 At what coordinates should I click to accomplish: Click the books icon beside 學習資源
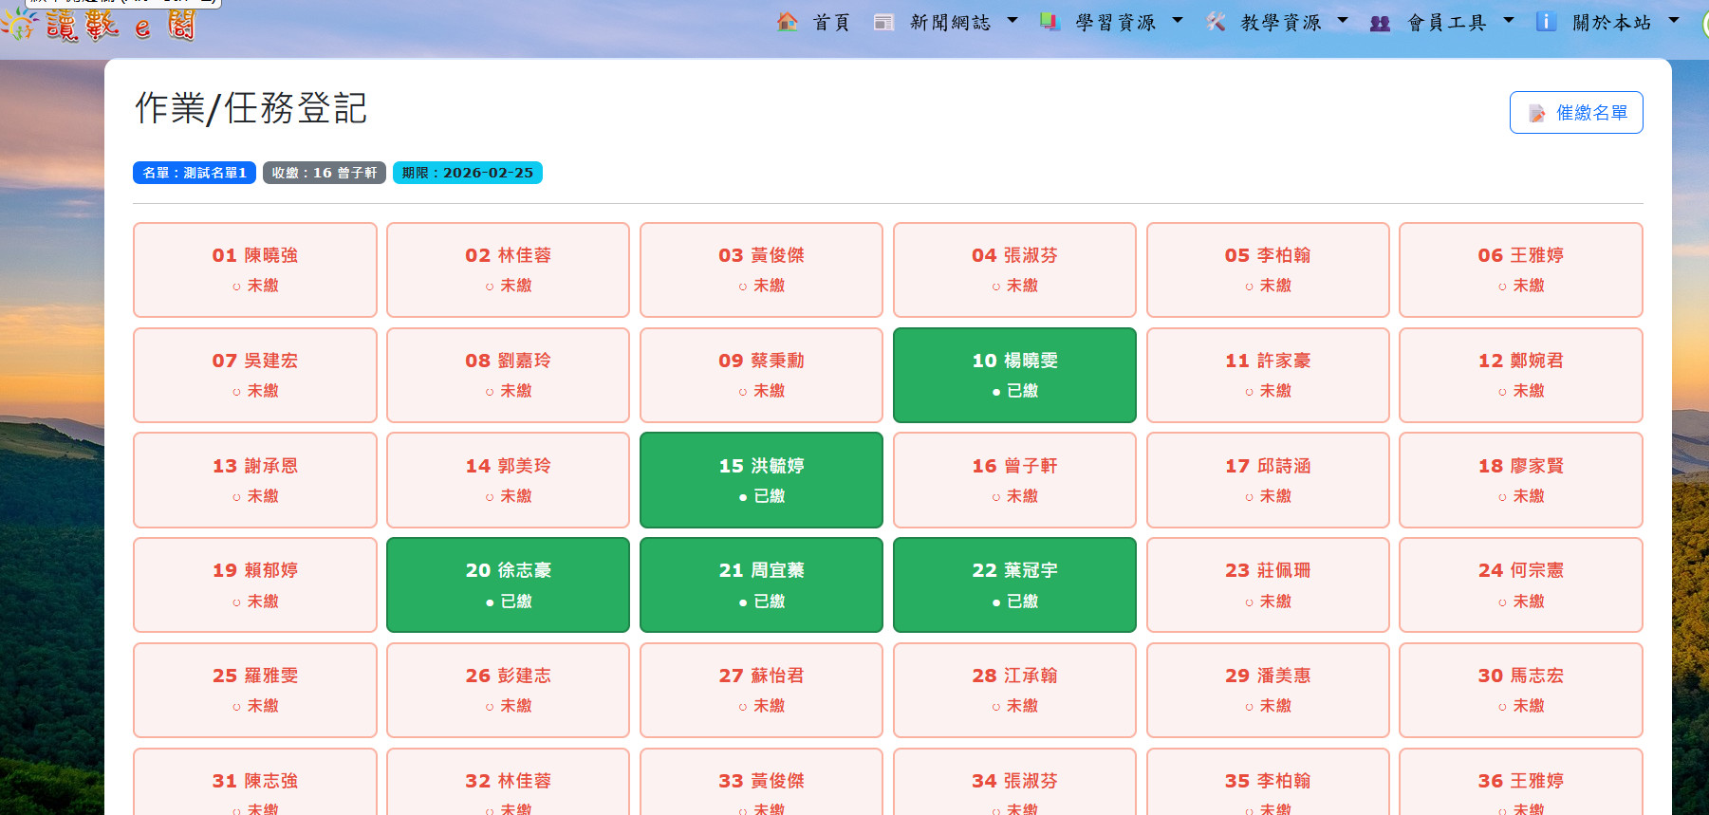[1050, 22]
